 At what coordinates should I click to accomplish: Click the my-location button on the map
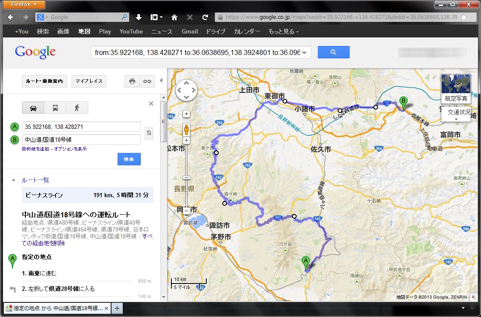(186, 114)
